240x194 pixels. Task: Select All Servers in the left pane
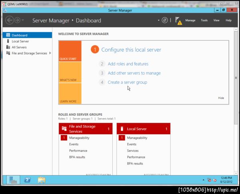point(27,47)
